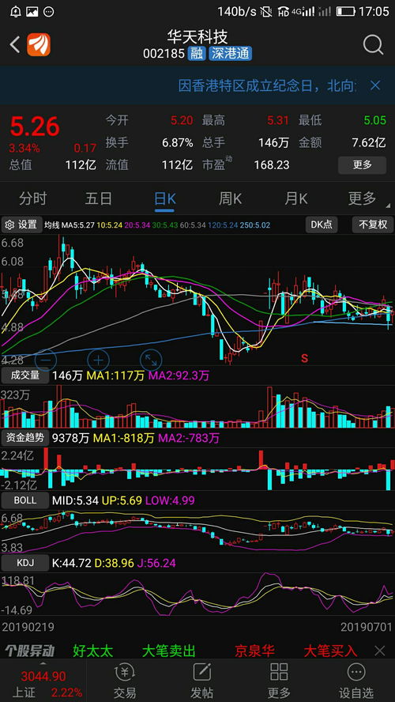The image size is (395, 702).
Task: Open chart 设置 settings button
Action: (22, 225)
